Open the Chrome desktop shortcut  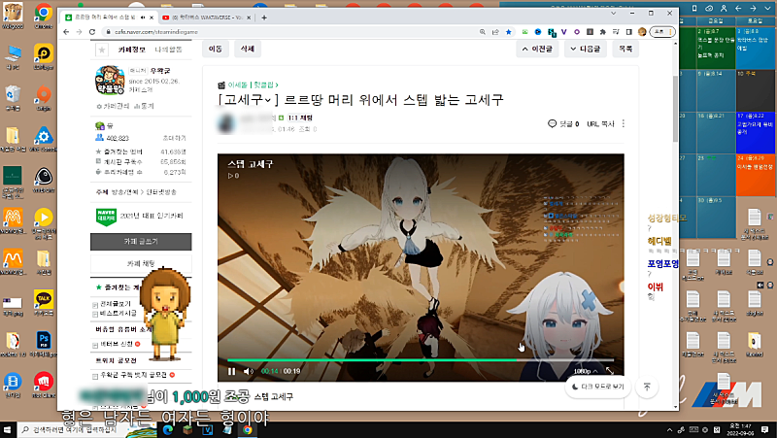(x=43, y=16)
